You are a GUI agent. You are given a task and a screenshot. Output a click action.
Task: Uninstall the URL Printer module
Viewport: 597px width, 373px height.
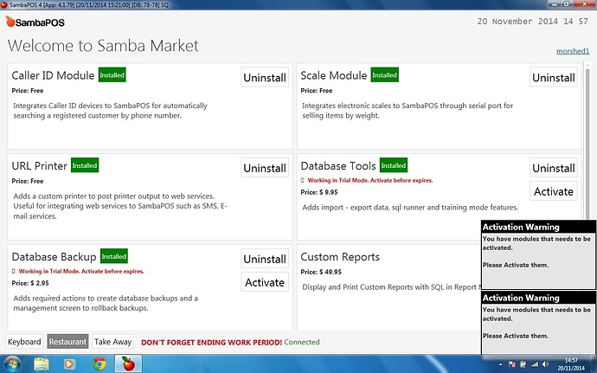[265, 168]
